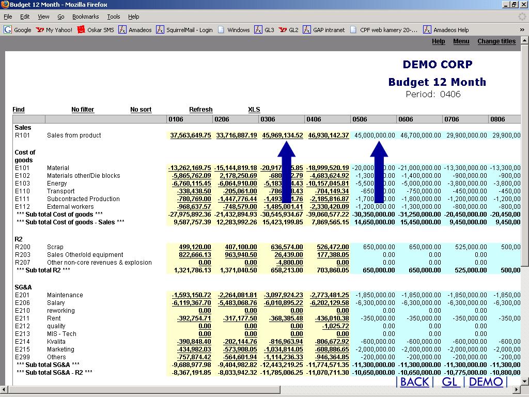
Task: Click the vertical scrollbar up arrow
Action: pos(525,40)
